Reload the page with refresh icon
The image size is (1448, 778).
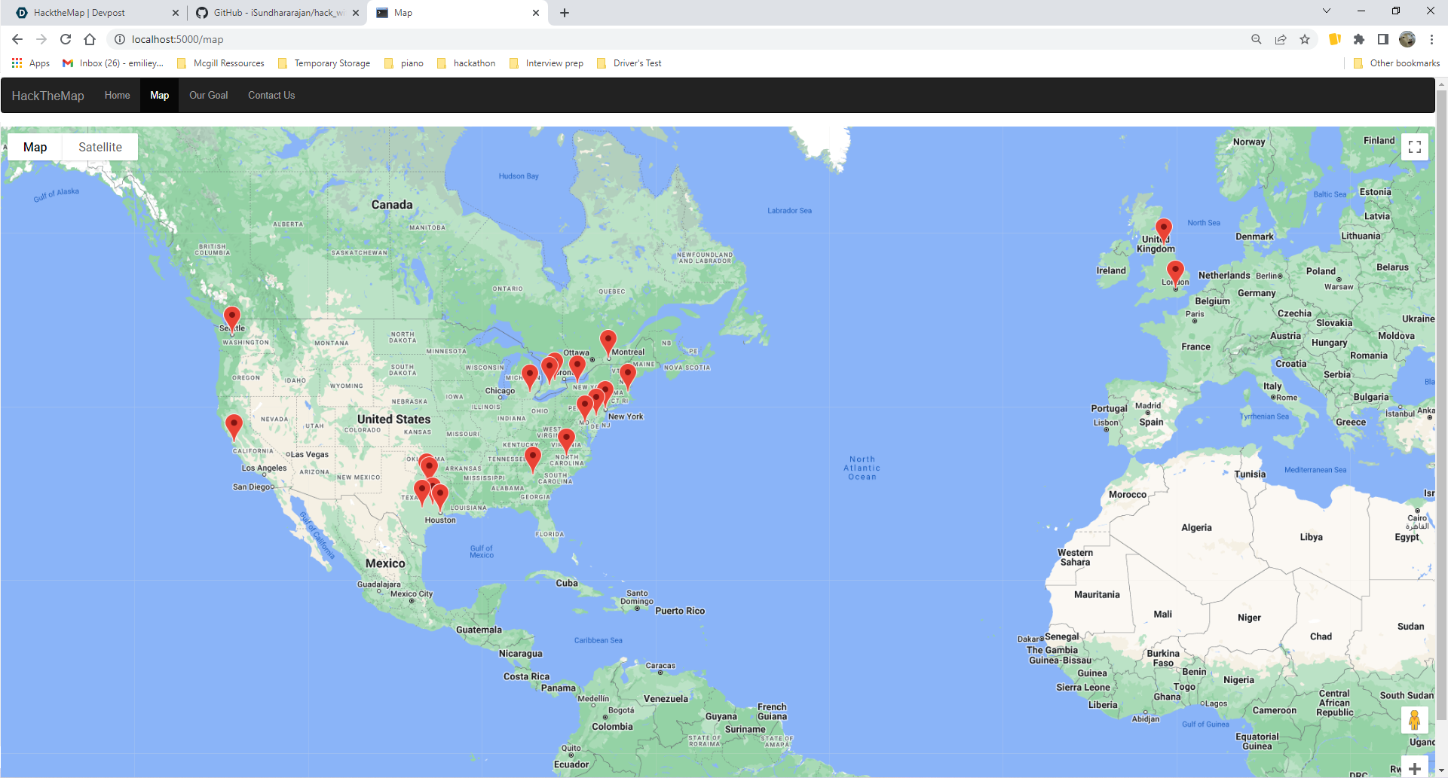(x=66, y=39)
